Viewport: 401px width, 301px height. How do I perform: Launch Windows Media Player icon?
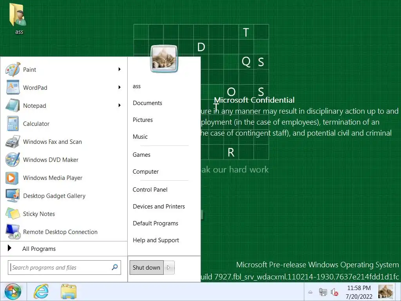(x=12, y=178)
